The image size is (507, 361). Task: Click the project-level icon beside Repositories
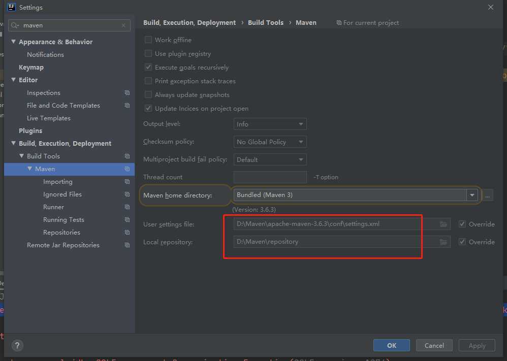pyautogui.click(x=127, y=233)
